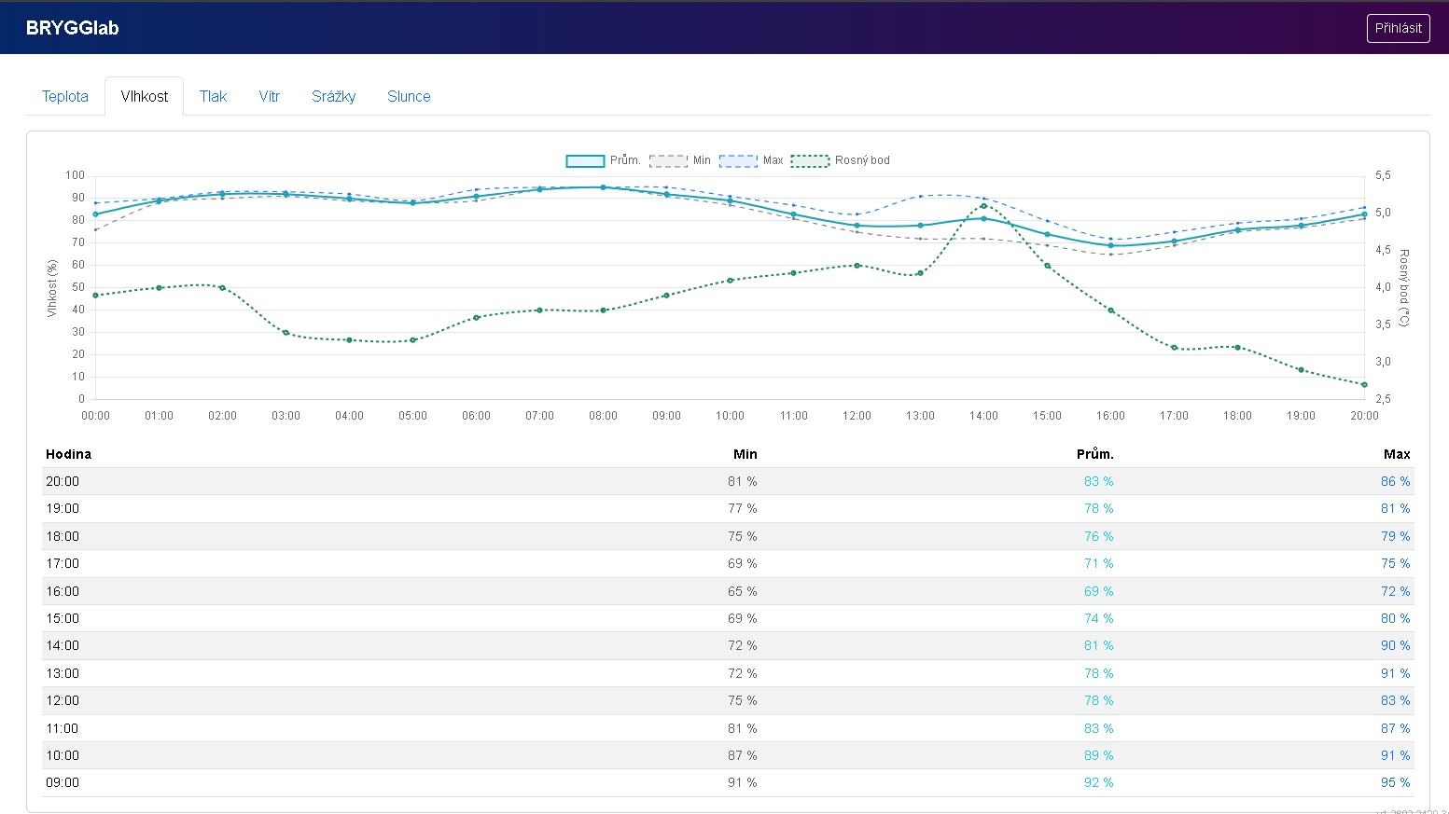The height and width of the screenshot is (814, 1449).
Task: Select the 20:00 row hour cell
Action: click(63, 481)
